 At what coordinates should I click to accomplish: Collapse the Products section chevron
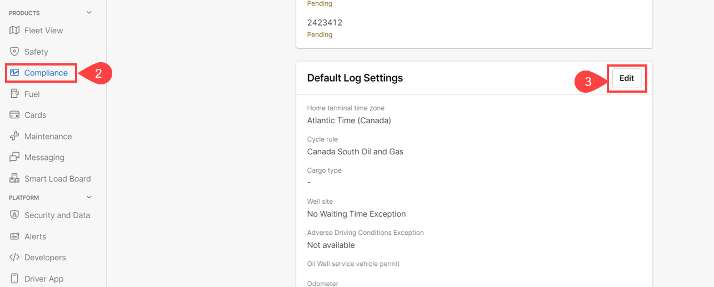point(89,13)
